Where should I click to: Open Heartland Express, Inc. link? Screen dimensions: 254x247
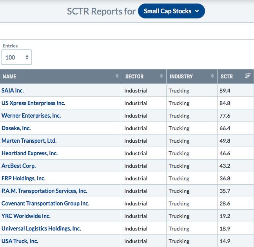pyautogui.click(x=30, y=153)
